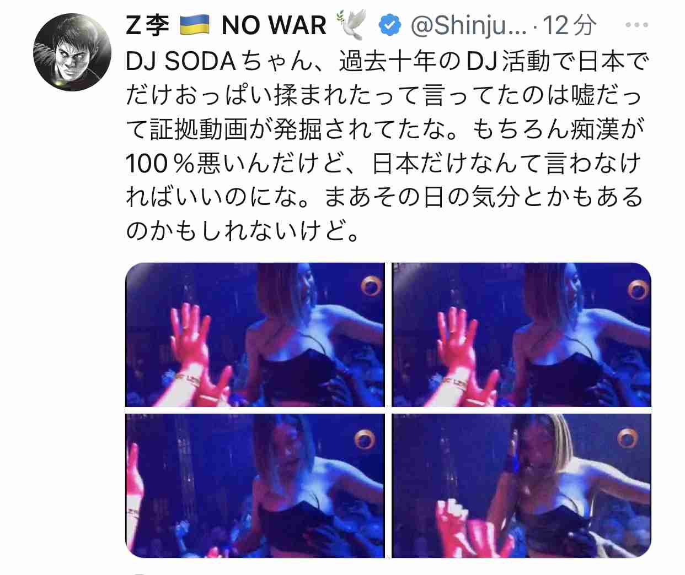Click the blue verified checkmark badge
The image size is (685, 575).
coord(390,25)
